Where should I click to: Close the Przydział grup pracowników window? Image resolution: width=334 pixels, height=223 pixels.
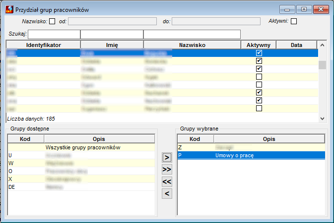[x=321, y=9]
